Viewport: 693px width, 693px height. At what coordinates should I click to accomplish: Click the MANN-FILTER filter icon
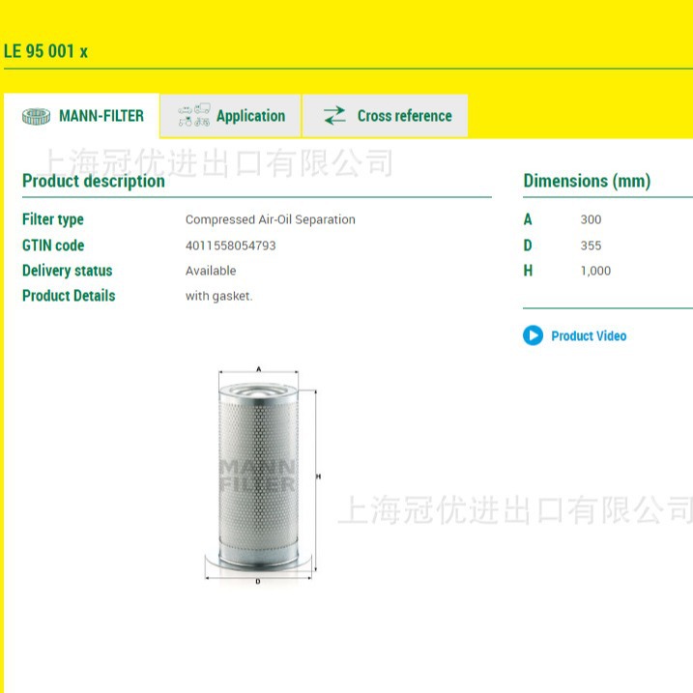click(36, 116)
